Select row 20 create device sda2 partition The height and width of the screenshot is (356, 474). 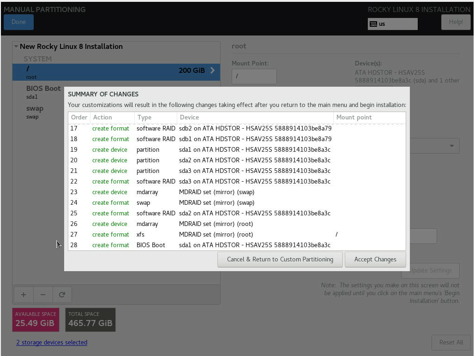point(237,160)
